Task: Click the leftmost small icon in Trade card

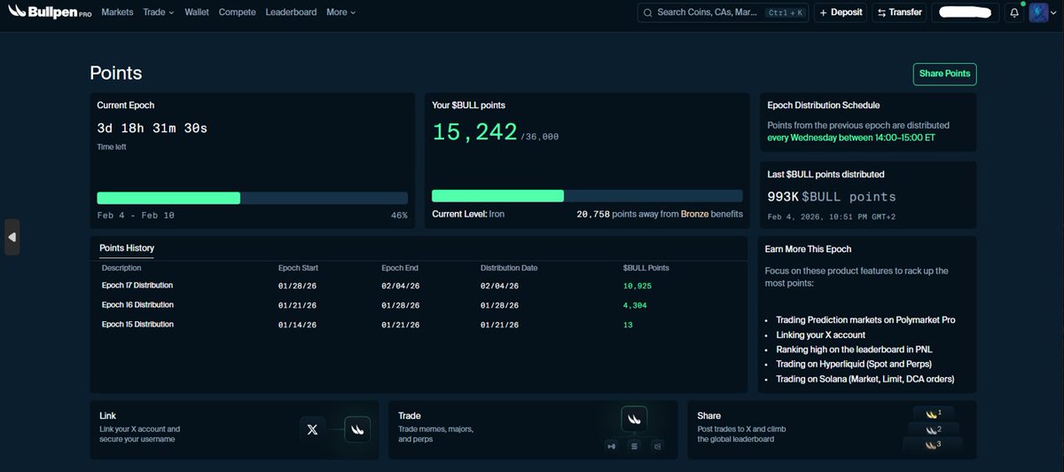Action: pyautogui.click(x=612, y=445)
